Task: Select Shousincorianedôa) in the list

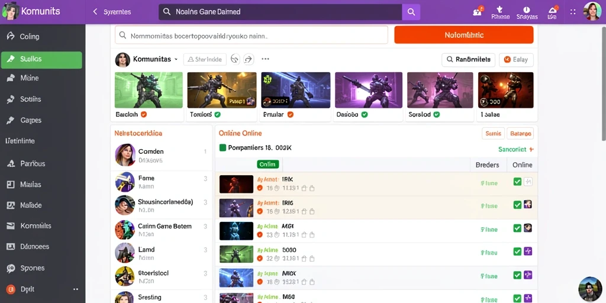Action: [162, 205]
